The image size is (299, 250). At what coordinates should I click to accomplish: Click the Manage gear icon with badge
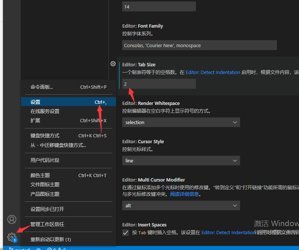(11, 237)
